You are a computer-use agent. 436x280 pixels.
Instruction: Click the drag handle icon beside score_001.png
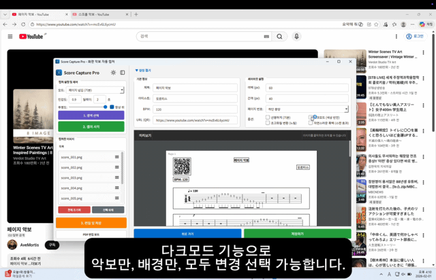(x=116, y=157)
